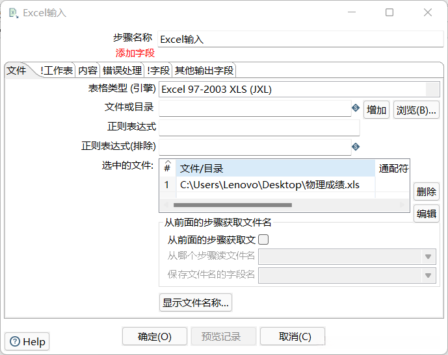The height and width of the screenshot is (355, 448).
Task: Click variable icon next to 文件或目录 field
Action: click(356, 108)
